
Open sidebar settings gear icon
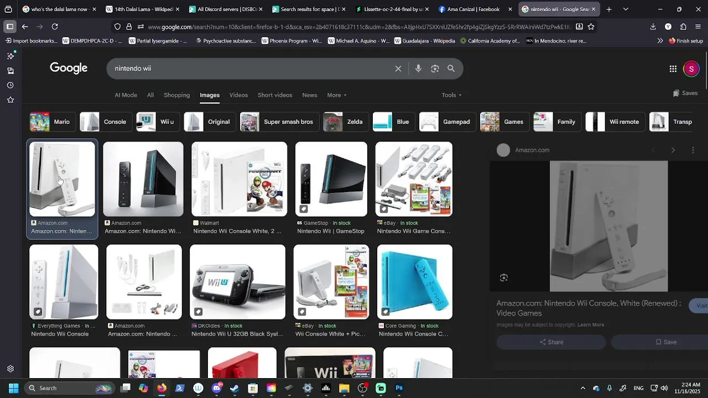point(10,369)
